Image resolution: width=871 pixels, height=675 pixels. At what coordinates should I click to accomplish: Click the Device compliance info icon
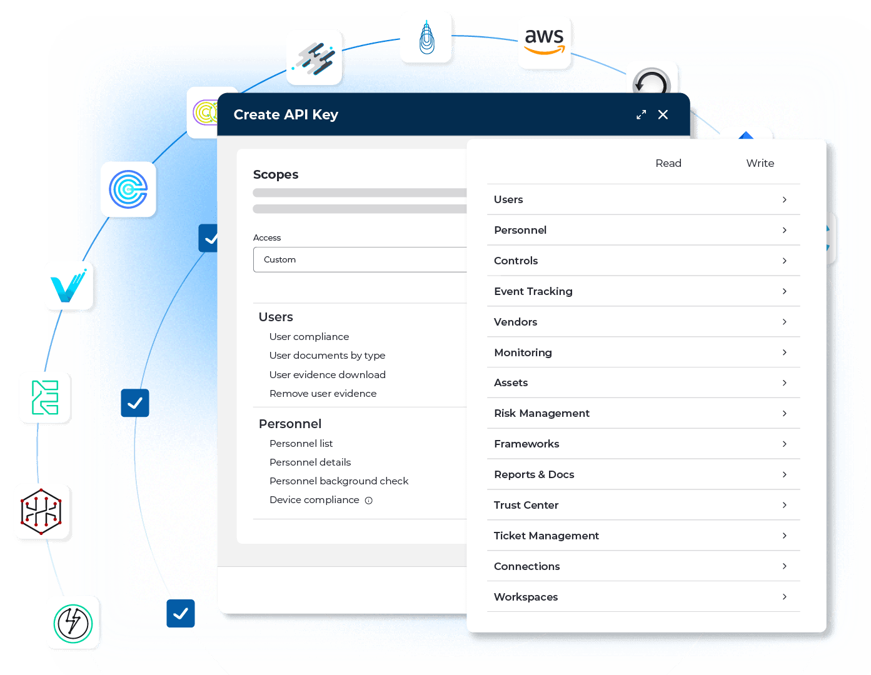pyautogui.click(x=369, y=501)
